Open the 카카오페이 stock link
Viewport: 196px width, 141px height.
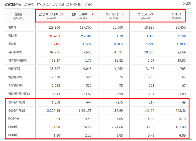114,14
